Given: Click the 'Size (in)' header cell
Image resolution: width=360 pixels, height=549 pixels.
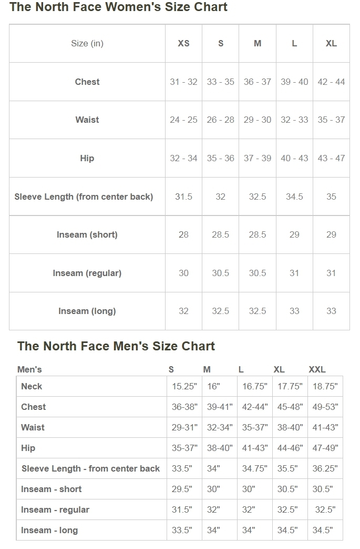Looking at the screenshot, I should (87, 44).
